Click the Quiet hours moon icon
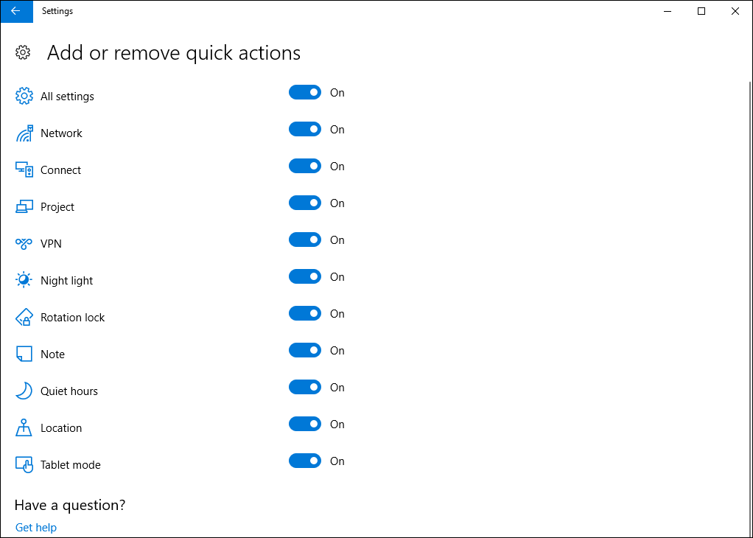The height and width of the screenshot is (538, 753). tap(24, 391)
